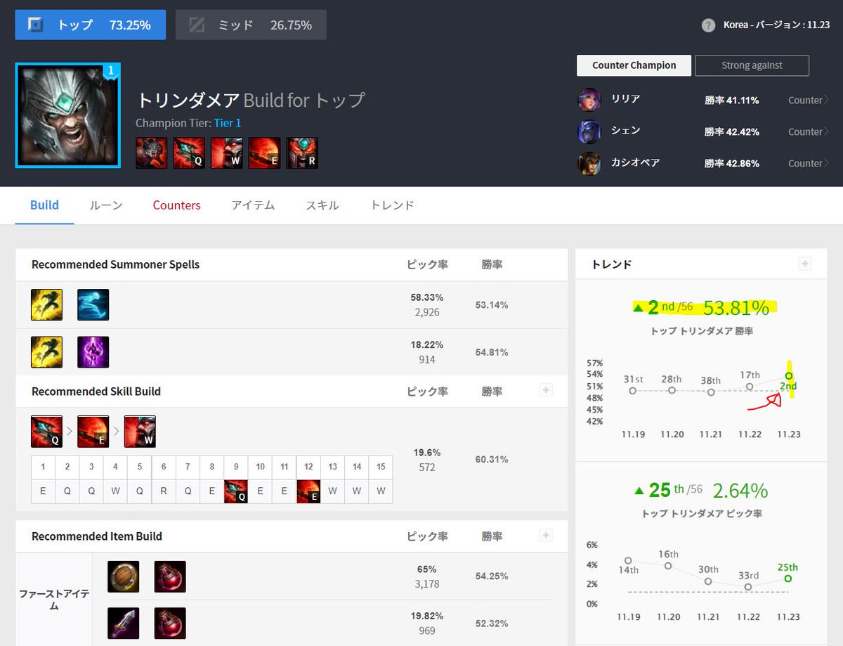Click the passive skill icon under champion name

(151, 153)
